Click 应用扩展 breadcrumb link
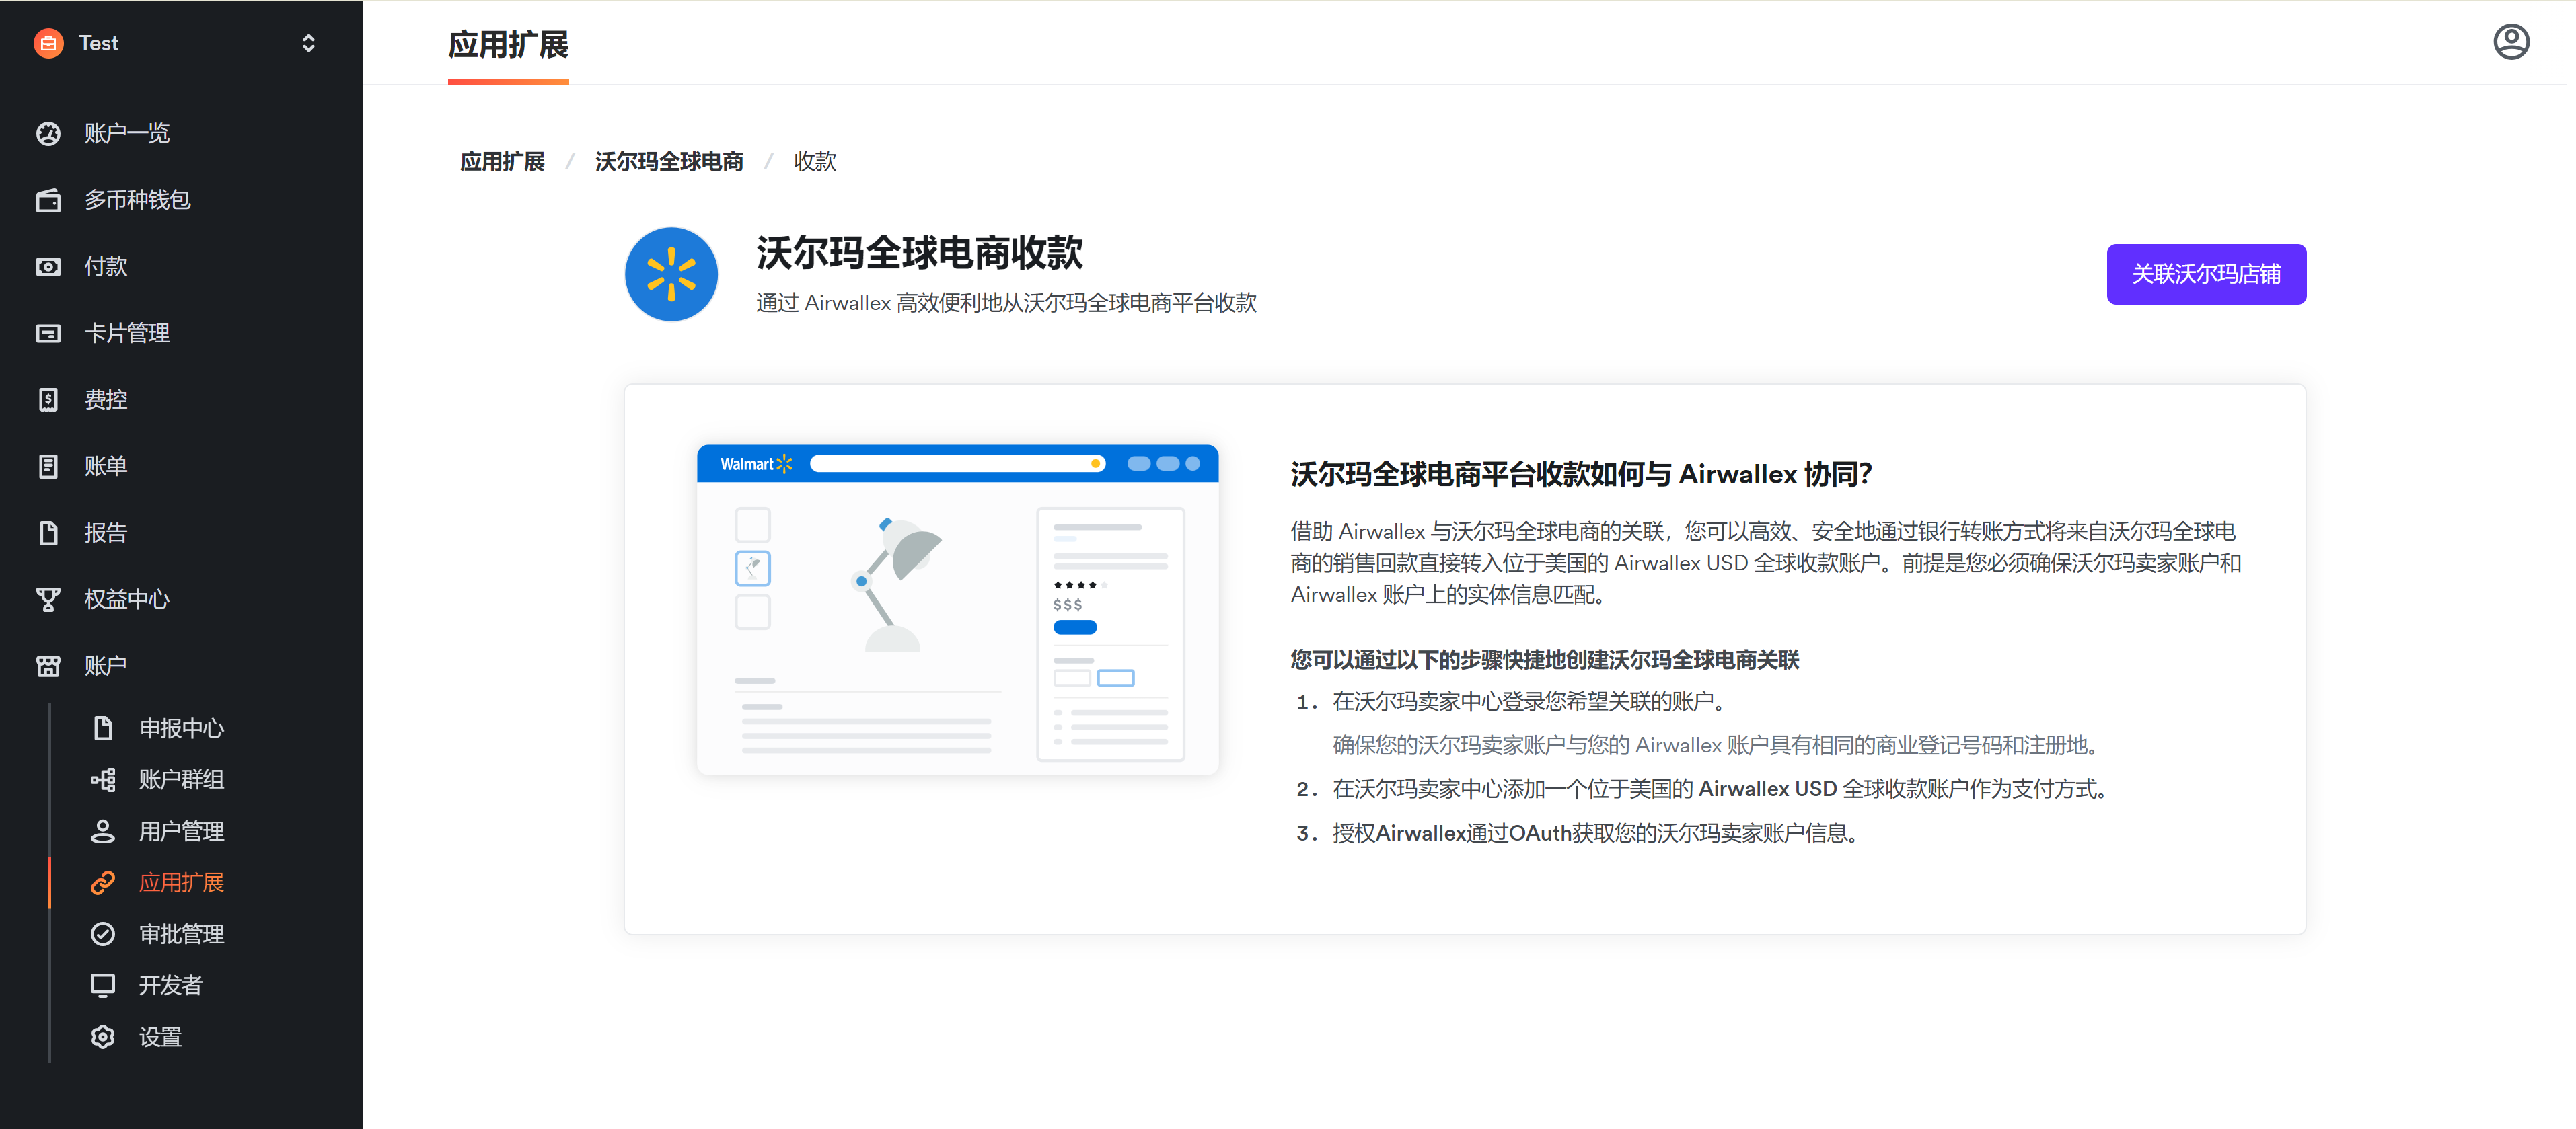Image resolution: width=2576 pixels, height=1129 pixels. pos(502,162)
